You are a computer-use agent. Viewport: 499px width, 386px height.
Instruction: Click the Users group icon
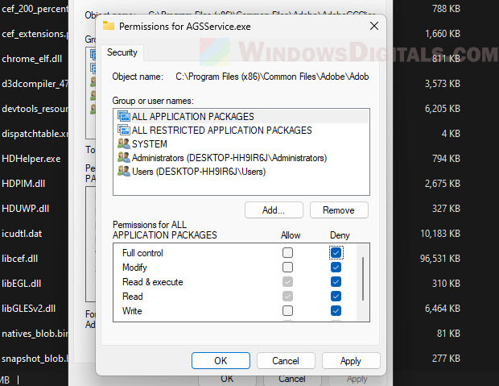(x=124, y=171)
